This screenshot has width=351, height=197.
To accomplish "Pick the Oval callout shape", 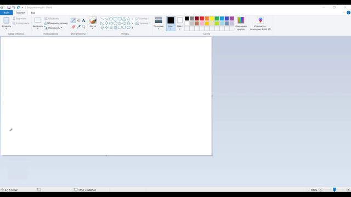I will click(x=124, y=27).
